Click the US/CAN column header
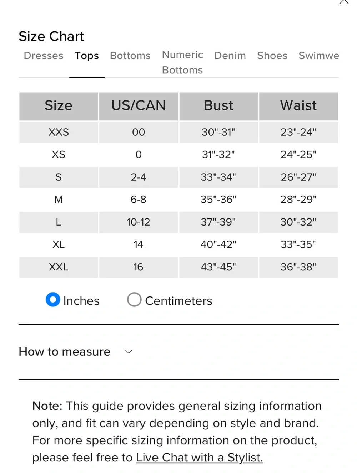The width and height of the screenshot is (357, 475). pyautogui.click(x=139, y=106)
